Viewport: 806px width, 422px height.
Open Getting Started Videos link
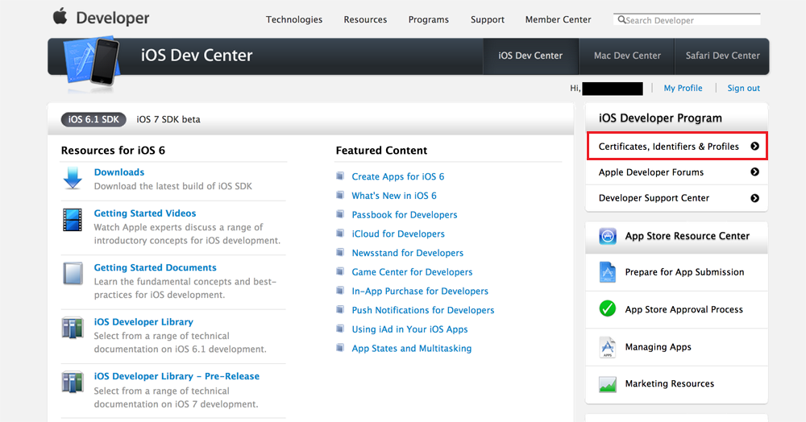click(x=145, y=213)
